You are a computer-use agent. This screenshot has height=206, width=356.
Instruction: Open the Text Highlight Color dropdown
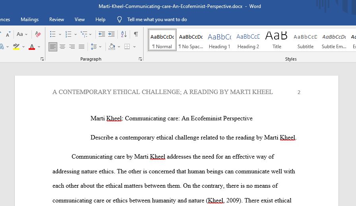coord(23,47)
